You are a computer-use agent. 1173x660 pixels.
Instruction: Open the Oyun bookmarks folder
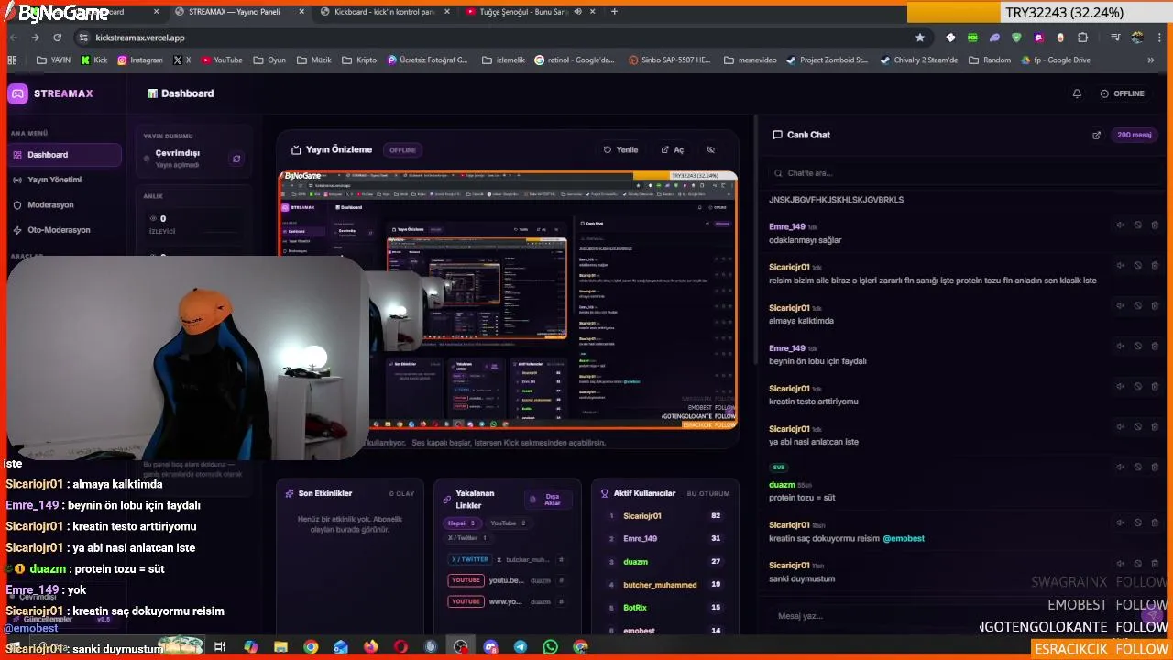[x=269, y=60]
